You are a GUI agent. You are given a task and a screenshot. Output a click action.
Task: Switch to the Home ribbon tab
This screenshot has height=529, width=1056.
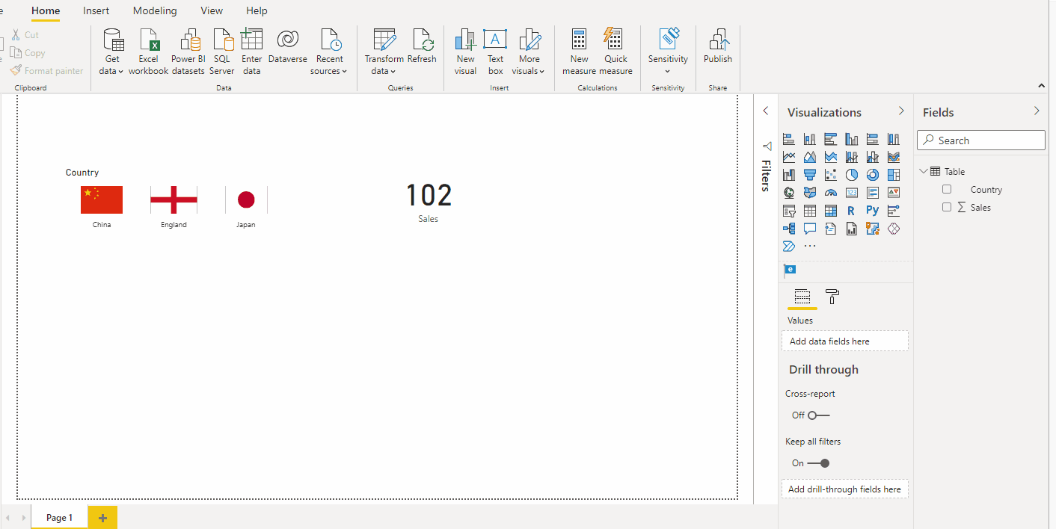[x=46, y=11]
